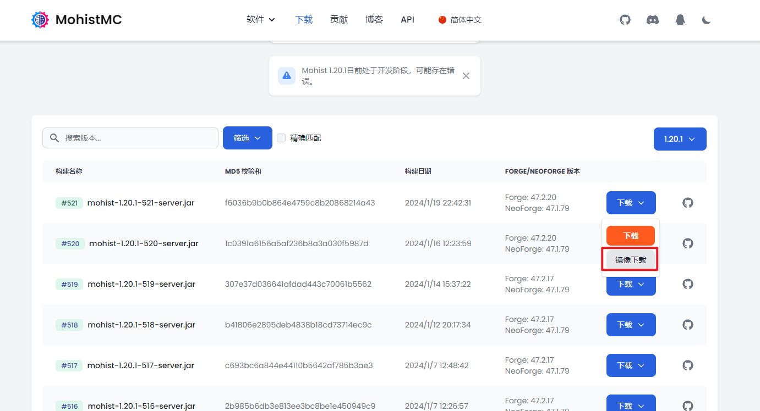Viewport: 760px width, 411px height.
Task: Open the 贡献 nav item
Action: pyautogui.click(x=339, y=20)
